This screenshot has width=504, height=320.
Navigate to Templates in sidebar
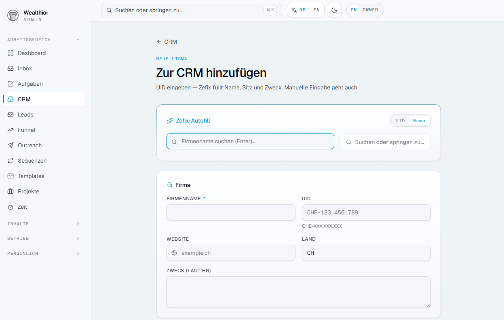(x=44, y=176)
